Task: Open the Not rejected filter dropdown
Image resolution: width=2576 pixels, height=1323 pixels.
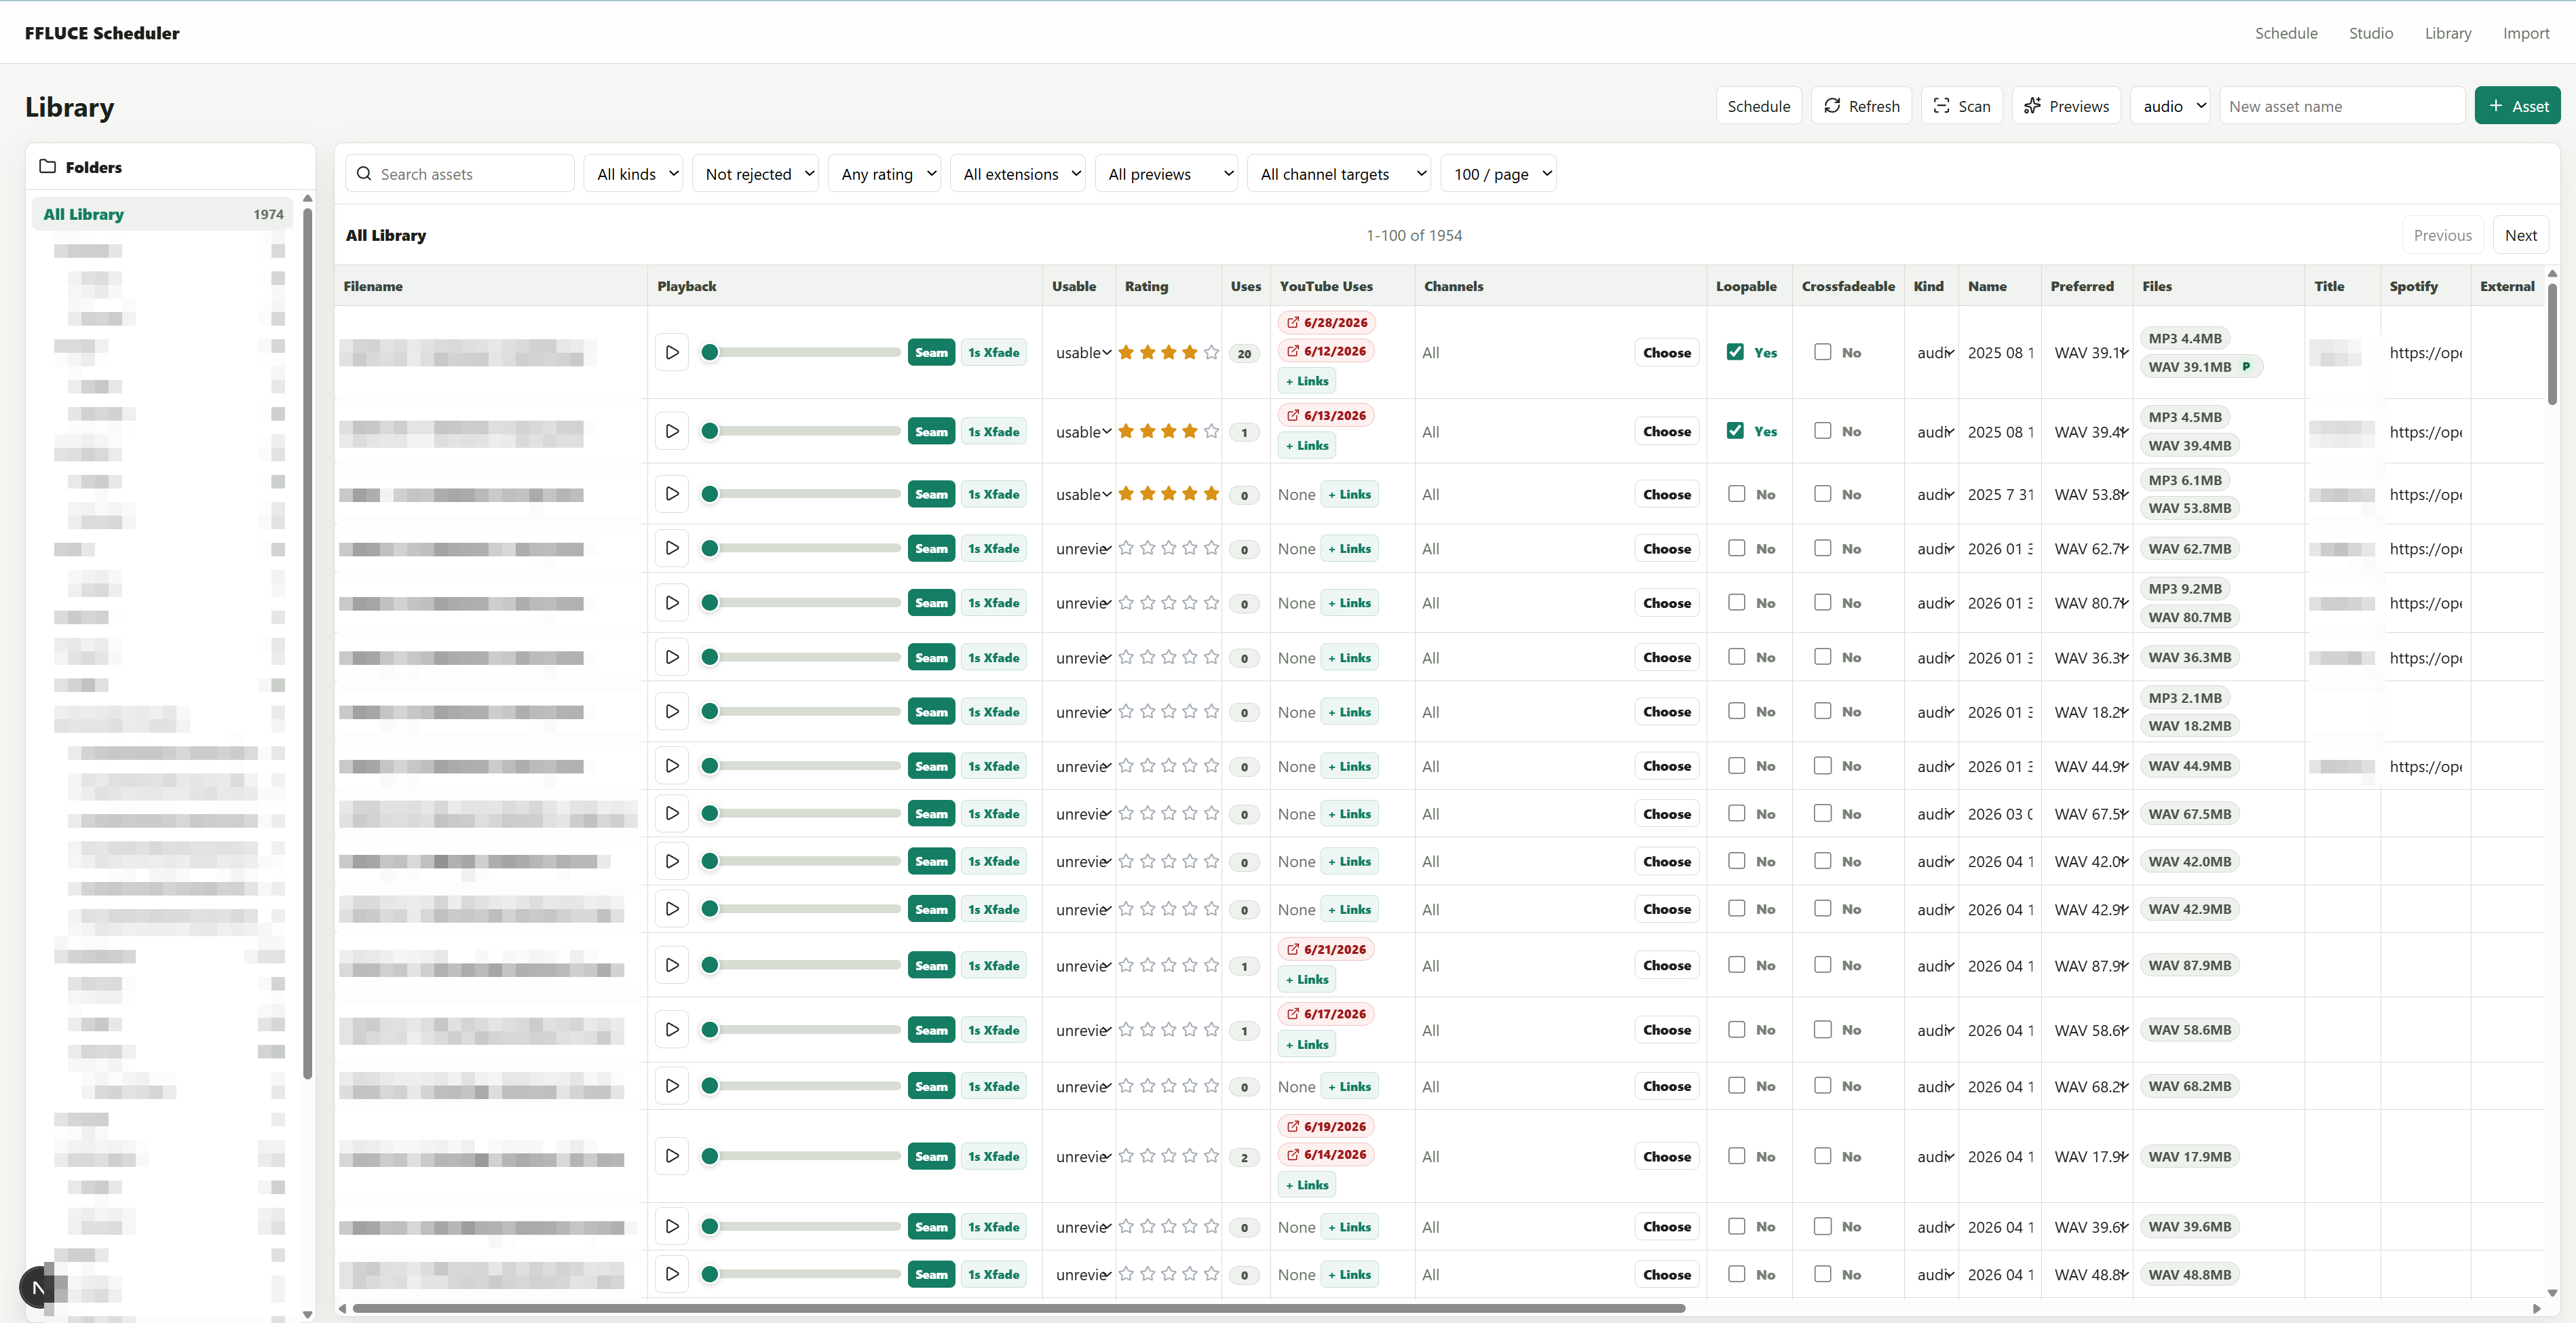Action: 755,173
